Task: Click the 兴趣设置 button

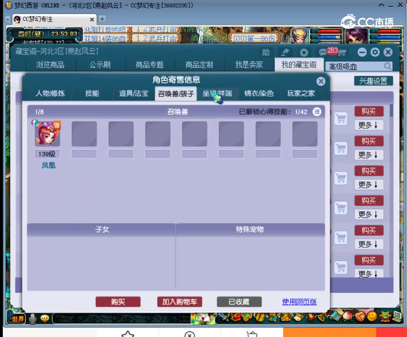Action: point(374,81)
